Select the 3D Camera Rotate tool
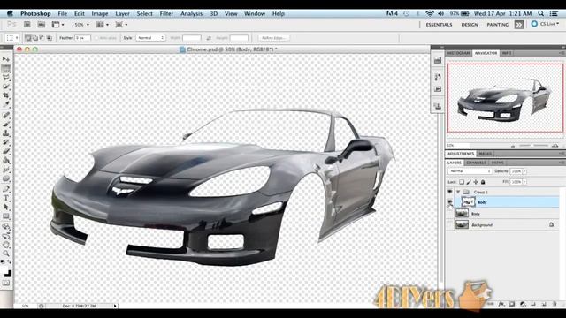This screenshot has height=318, width=566. click(x=6, y=236)
